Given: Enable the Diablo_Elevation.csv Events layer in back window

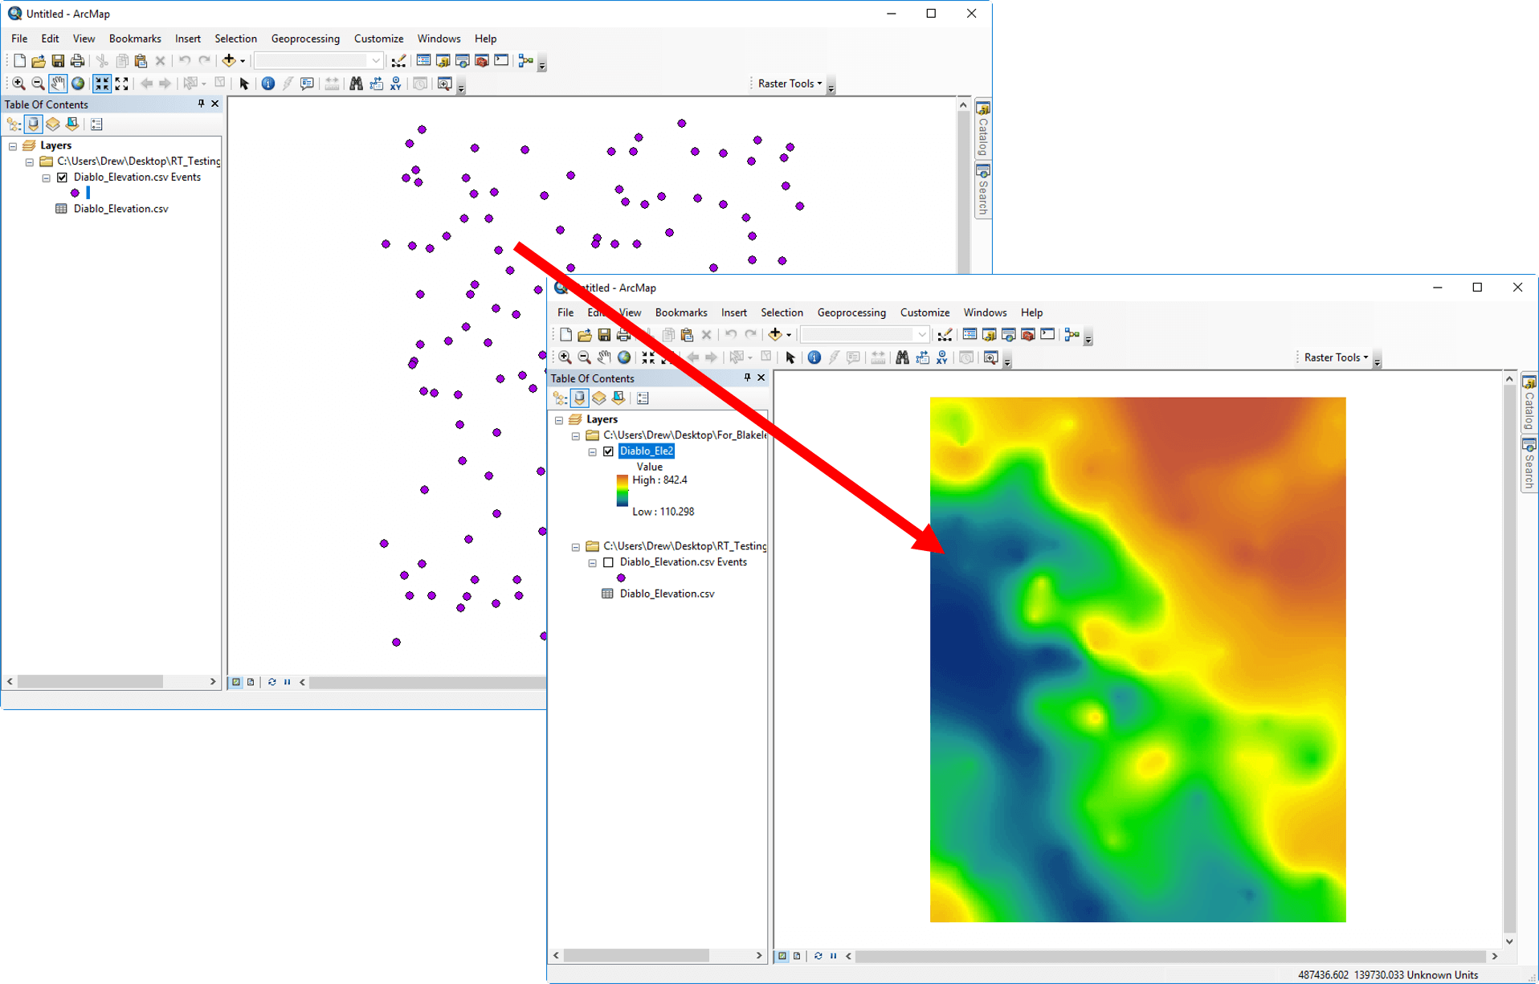Looking at the screenshot, I should (63, 177).
